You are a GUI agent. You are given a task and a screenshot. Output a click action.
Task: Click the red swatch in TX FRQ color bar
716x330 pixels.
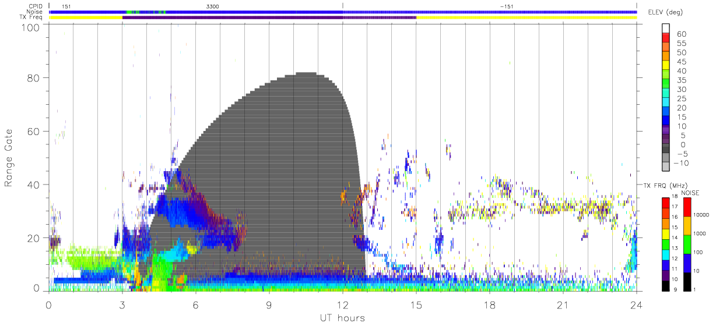[x=666, y=201]
